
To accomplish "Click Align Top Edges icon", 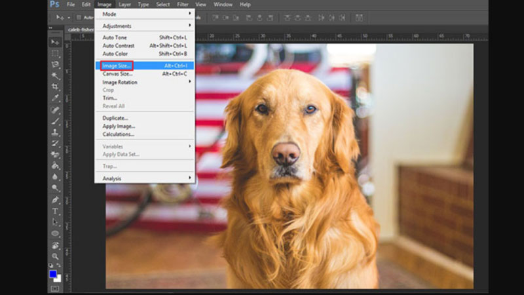I will (x=215, y=18).
